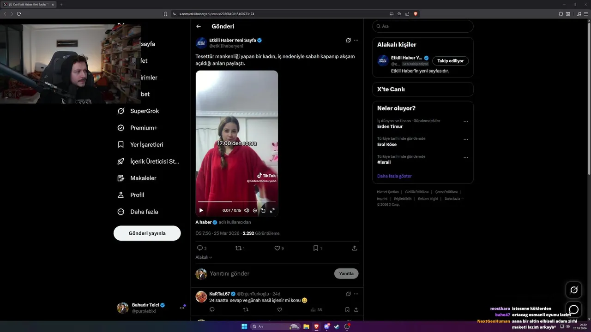The width and height of the screenshot is (591, 332).
Task: Open more options for Erden Timur trend
Action: tap(465, 122)
